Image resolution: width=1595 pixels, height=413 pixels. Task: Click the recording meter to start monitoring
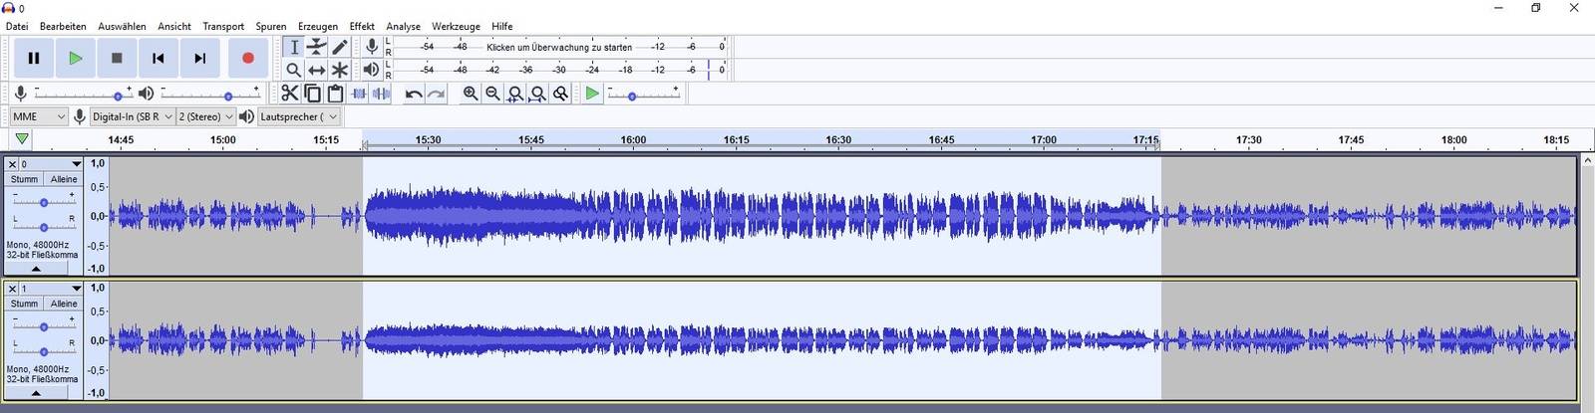[559, 47]
